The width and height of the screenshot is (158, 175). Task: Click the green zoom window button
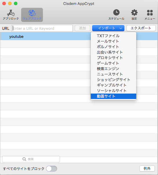(16, 3)
